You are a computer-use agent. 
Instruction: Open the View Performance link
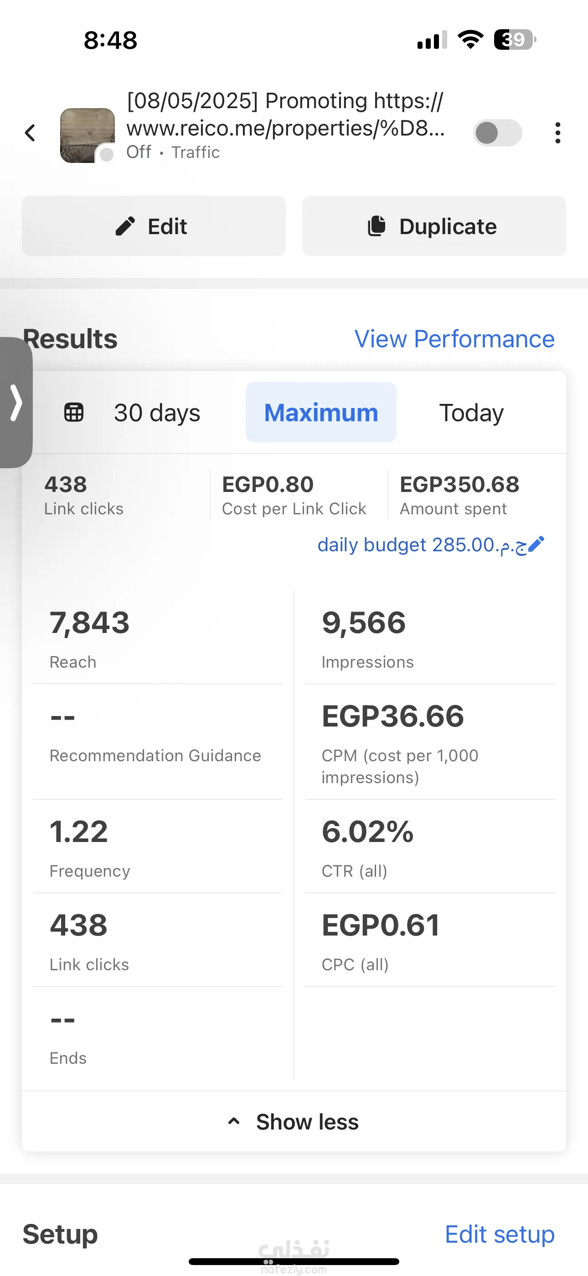click(454, 340)
